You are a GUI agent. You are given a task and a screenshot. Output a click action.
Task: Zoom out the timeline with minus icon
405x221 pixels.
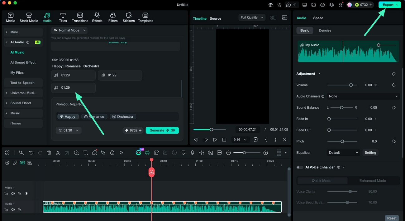(x=228, y=153)
